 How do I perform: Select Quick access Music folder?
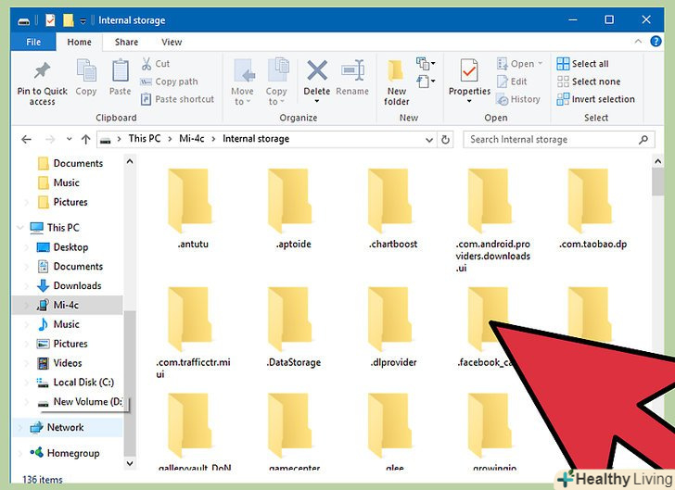58,182
